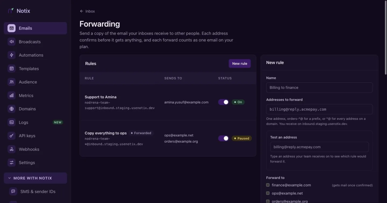Click orders@example.org in the rules table
Screen dimensions: 387x203
click(181, 141)
